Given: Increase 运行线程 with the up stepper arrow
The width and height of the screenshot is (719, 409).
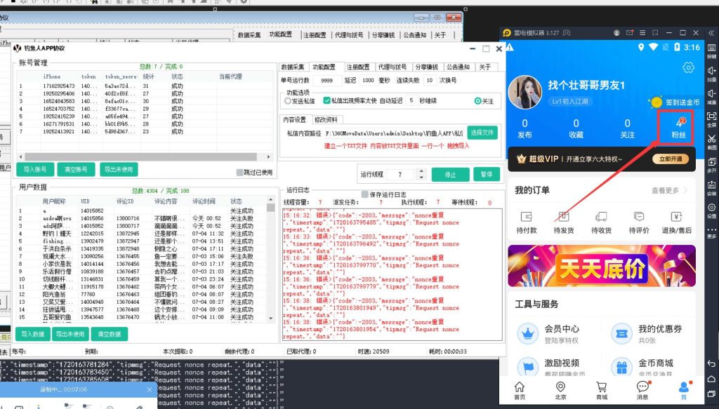Looking at the screenshot, I should 421,171.
